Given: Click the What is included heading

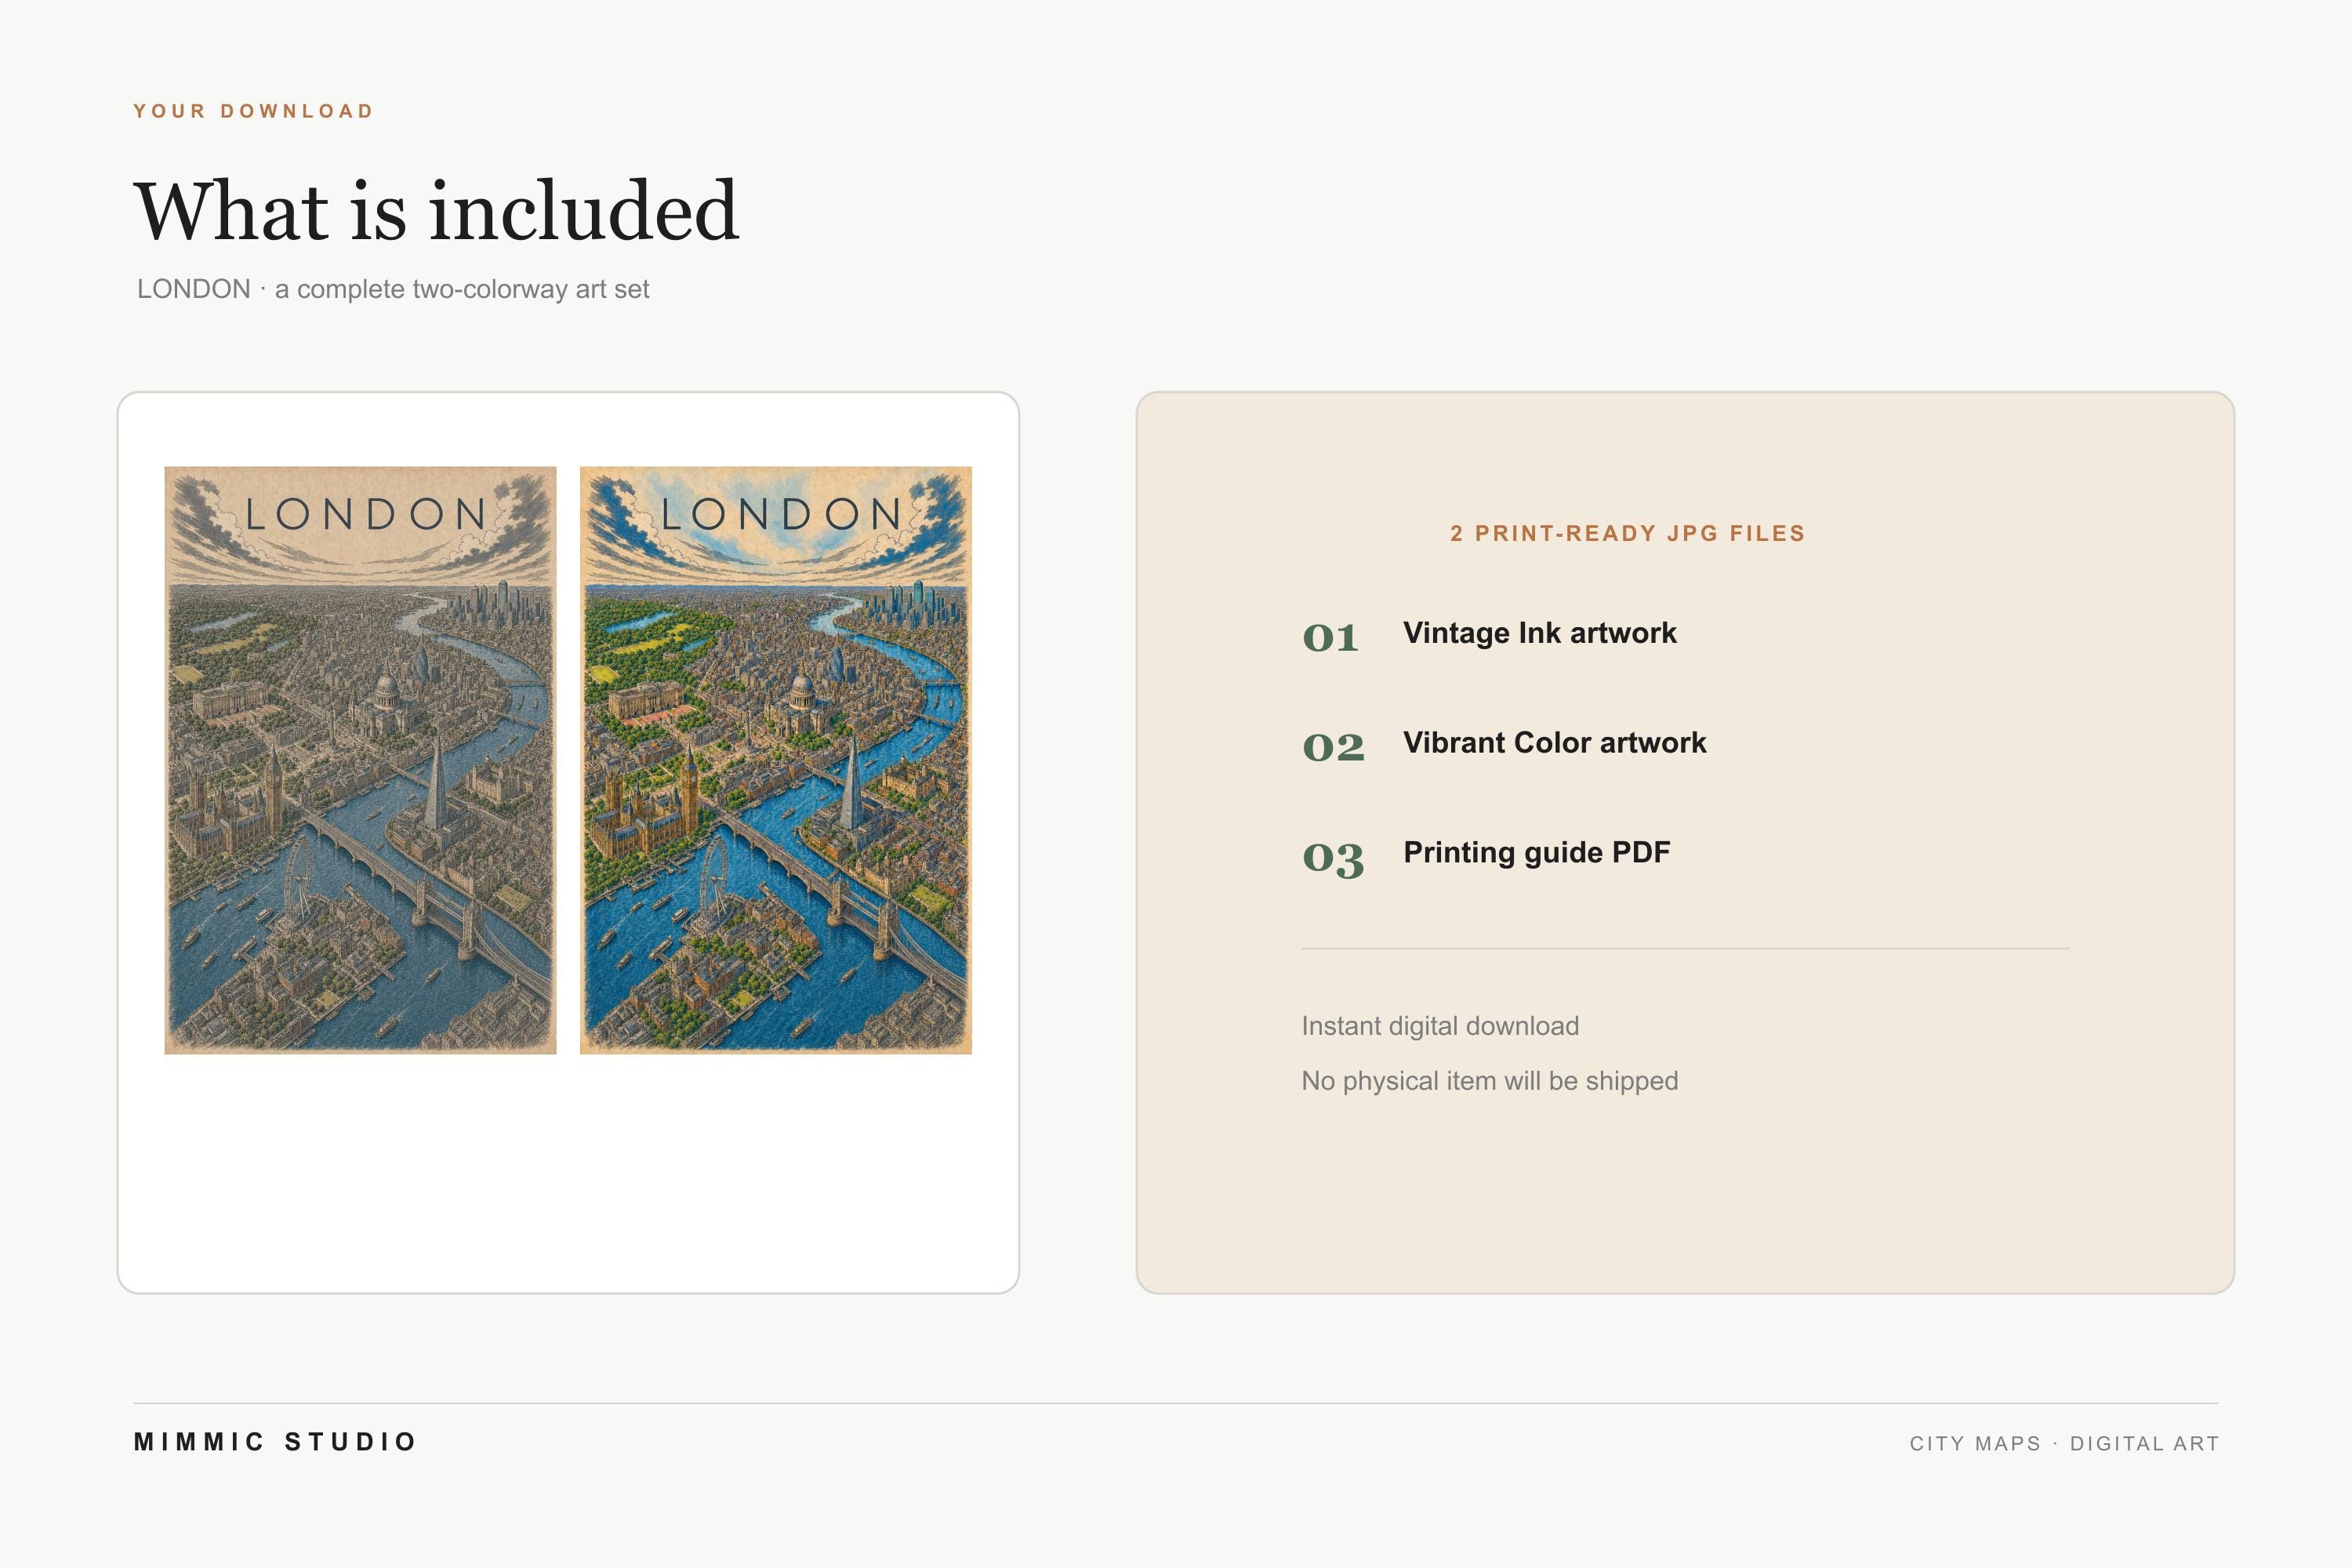Looking at the screenshot, I should tap(437, 211).
